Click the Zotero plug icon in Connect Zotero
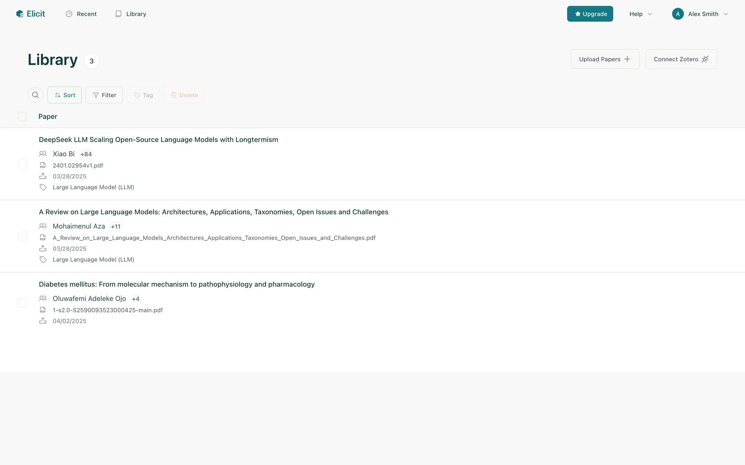The height and width of the screenshot is (465, 745). tap(705, 59)
